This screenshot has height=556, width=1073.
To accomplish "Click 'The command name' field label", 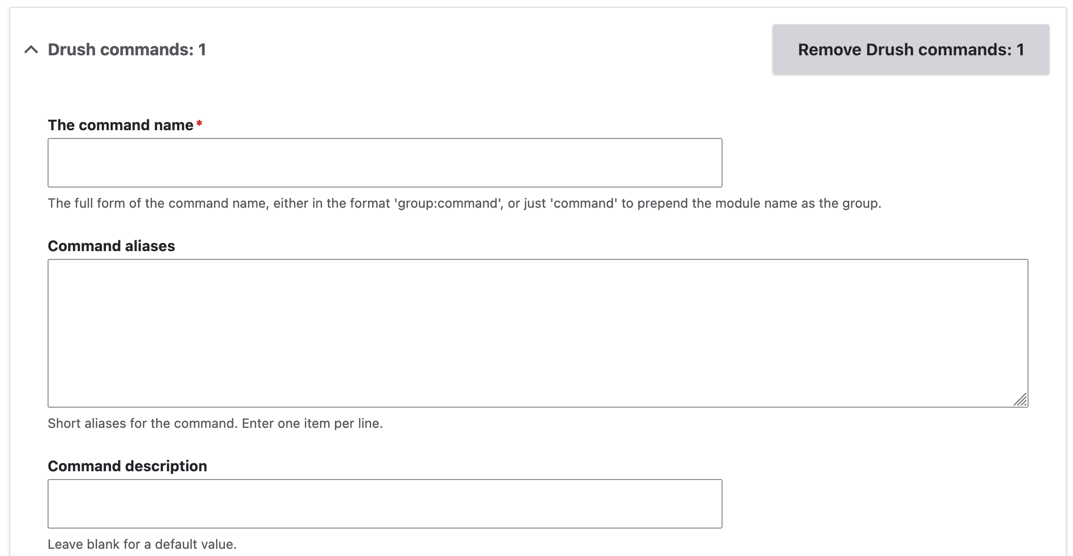I will [120, 125].
